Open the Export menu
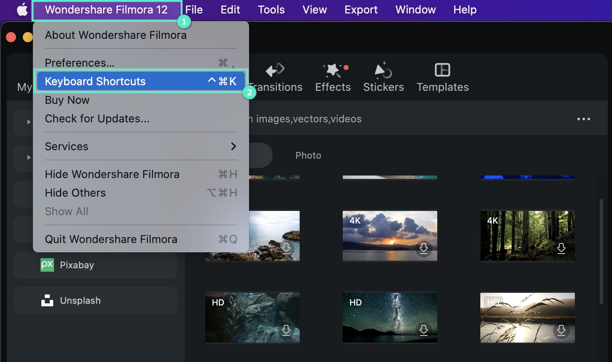 (x=361, y=10)
